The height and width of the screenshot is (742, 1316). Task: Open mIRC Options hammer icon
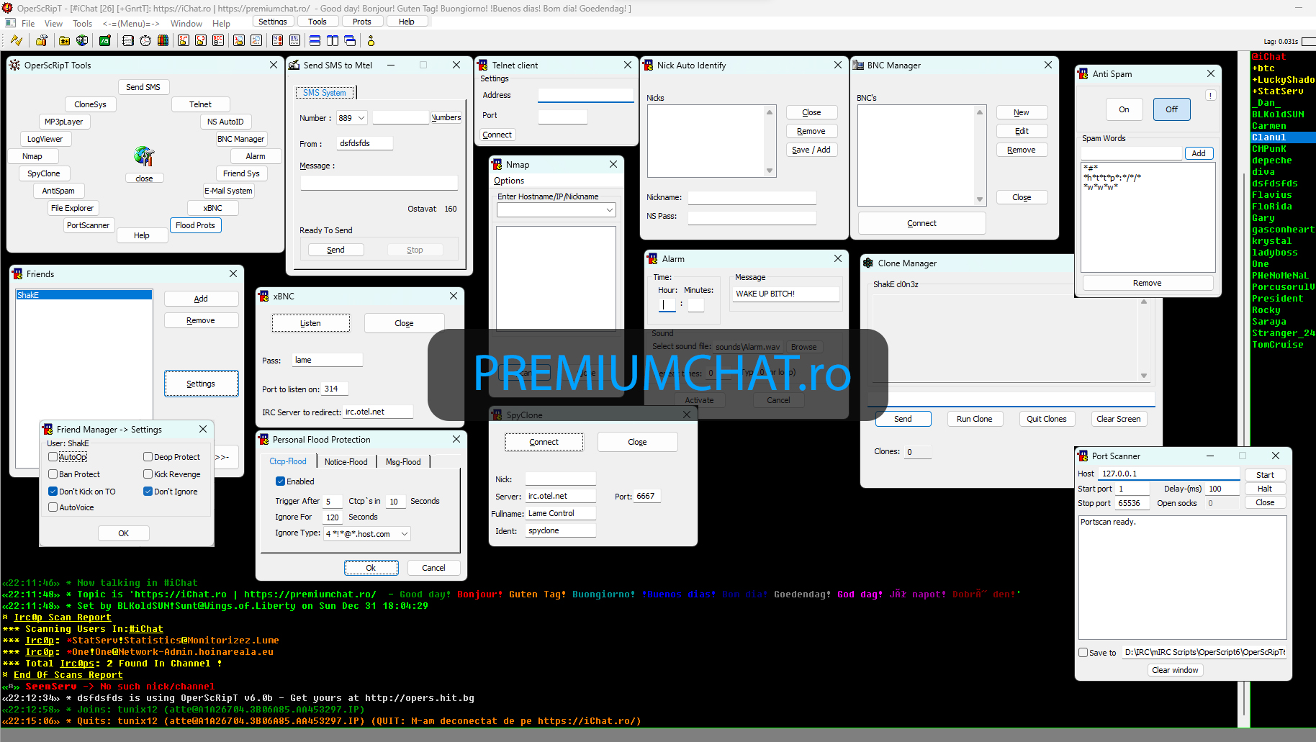[42, 40]
